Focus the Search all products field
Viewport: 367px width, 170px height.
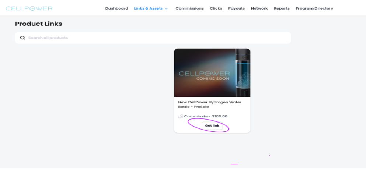click(153, 38)
